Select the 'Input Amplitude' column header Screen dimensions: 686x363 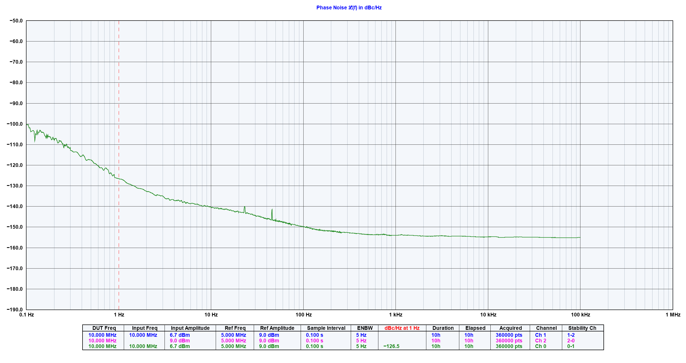click(x=190, y=328)
